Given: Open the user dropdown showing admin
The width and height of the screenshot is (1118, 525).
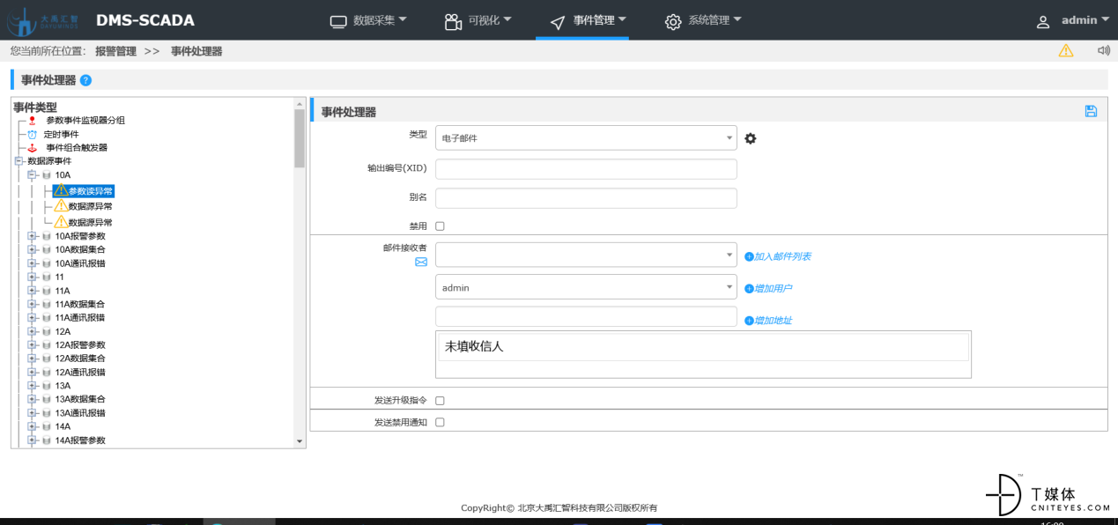Looking at the screenshot, I should (x=586, y=287).
